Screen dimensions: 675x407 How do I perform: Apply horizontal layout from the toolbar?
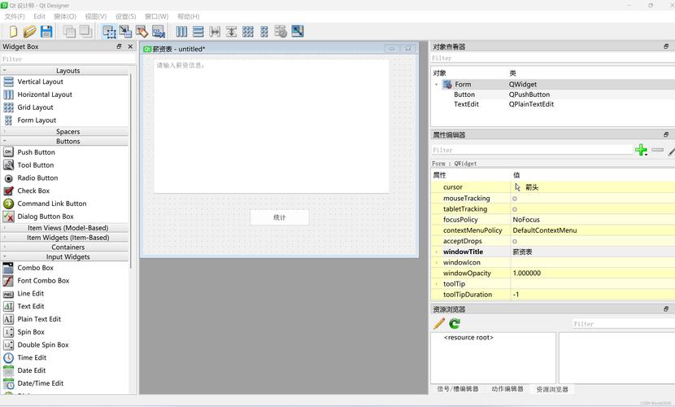[181, 32]
